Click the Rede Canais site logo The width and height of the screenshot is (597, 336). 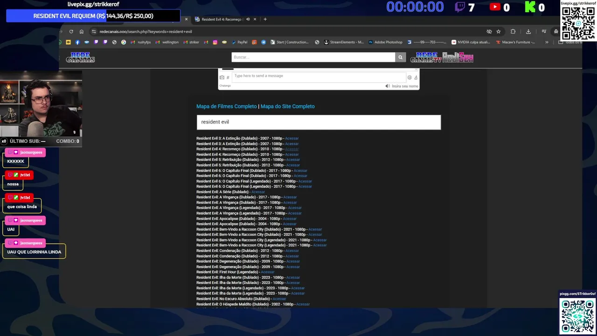[80, 57]
